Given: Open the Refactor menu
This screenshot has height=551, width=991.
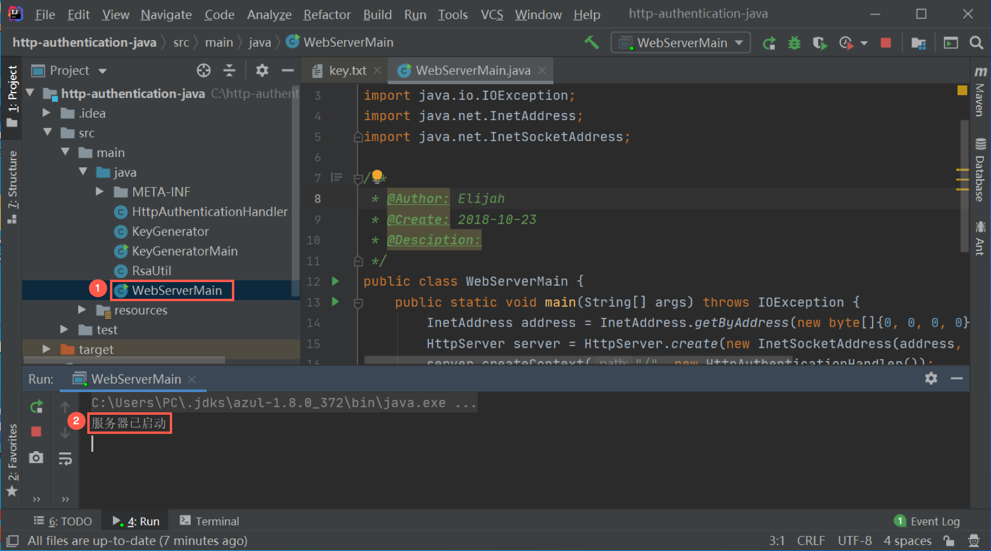Looking at the screenshot, I should pos(326,14).
